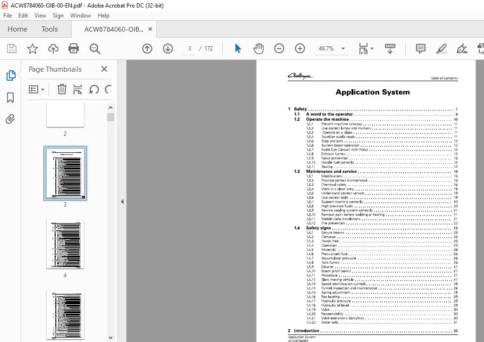Click the insert pages break icon in thumbnails

[x=77, y=89]
